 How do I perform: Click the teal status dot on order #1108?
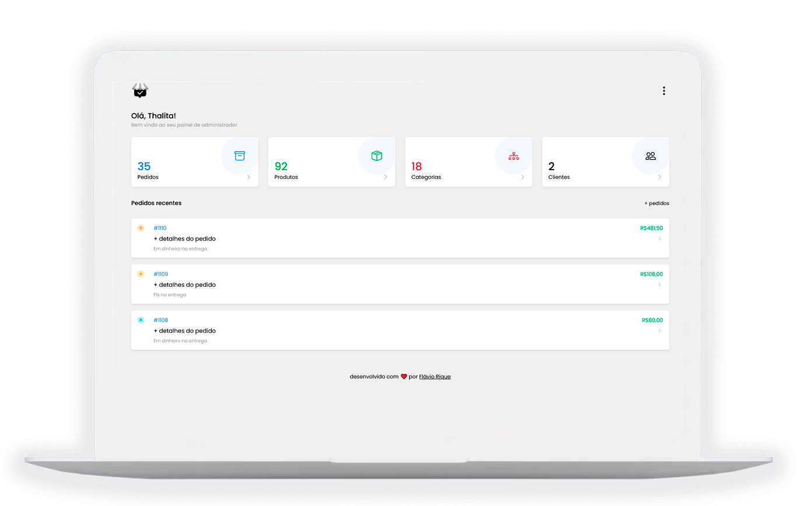point(141,319)
